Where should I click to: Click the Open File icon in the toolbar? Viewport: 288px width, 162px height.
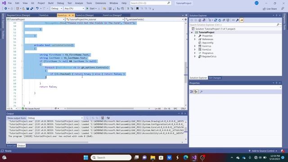click(x=23, y=9)
